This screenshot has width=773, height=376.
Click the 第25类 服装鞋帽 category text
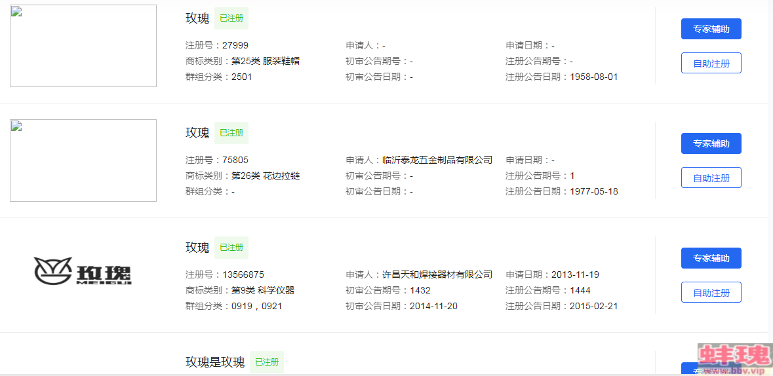266,61
